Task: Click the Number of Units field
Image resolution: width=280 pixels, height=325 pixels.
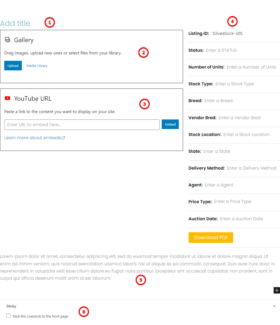Action: coord(251,67)
